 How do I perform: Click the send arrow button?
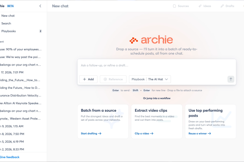[x=231, y=79]
